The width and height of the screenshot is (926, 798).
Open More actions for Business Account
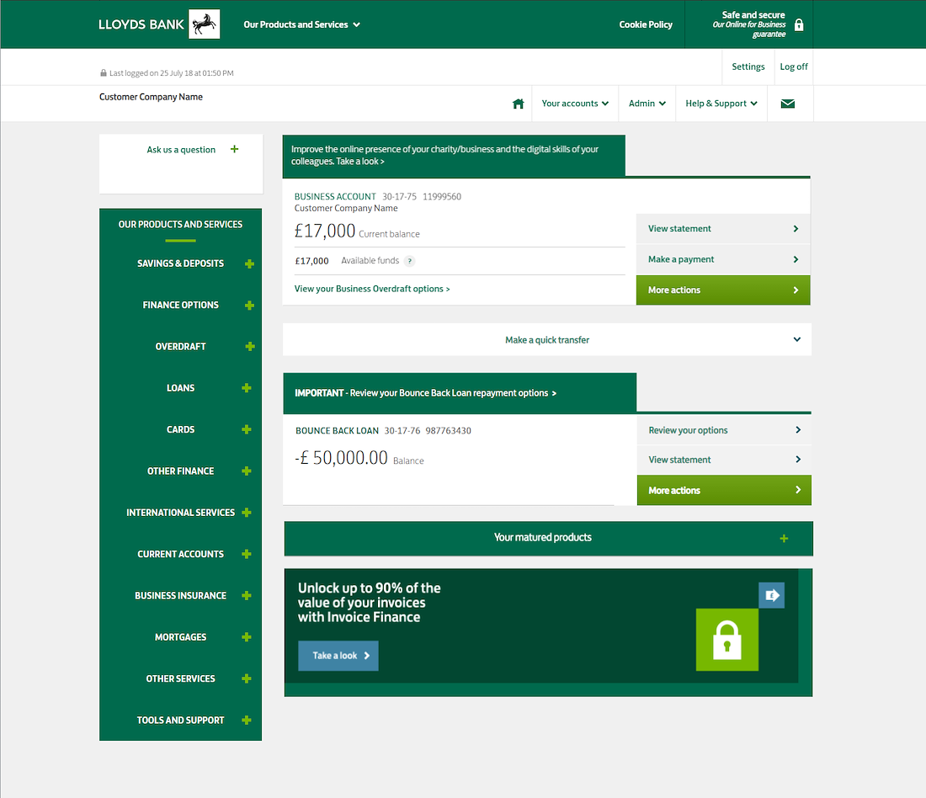pyautogui.click(x=723, y=290)
